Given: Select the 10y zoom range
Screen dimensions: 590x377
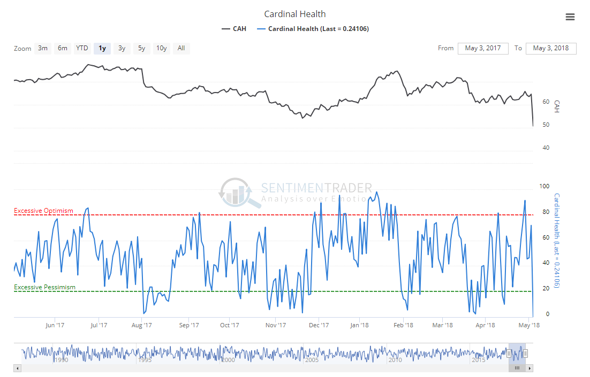Looking at the screenshot, I should click(x=162, y=48).
